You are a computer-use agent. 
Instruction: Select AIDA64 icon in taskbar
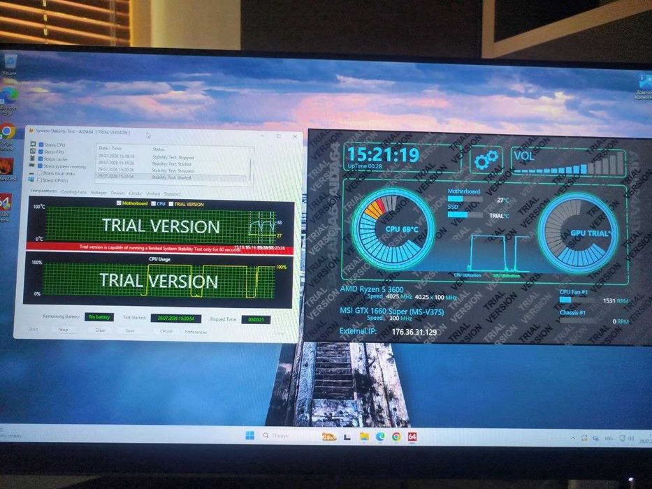pos(412,437)
